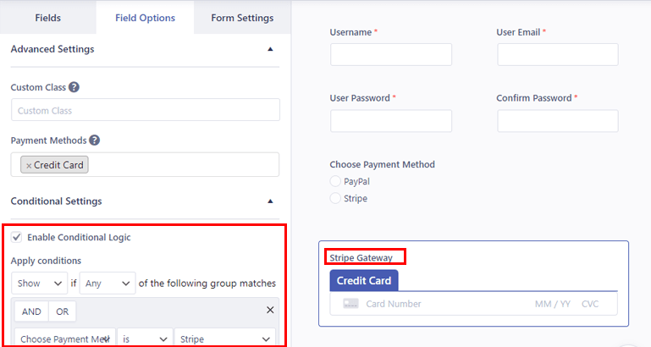
Task: Click the Username input field
Action: (391, 55)
